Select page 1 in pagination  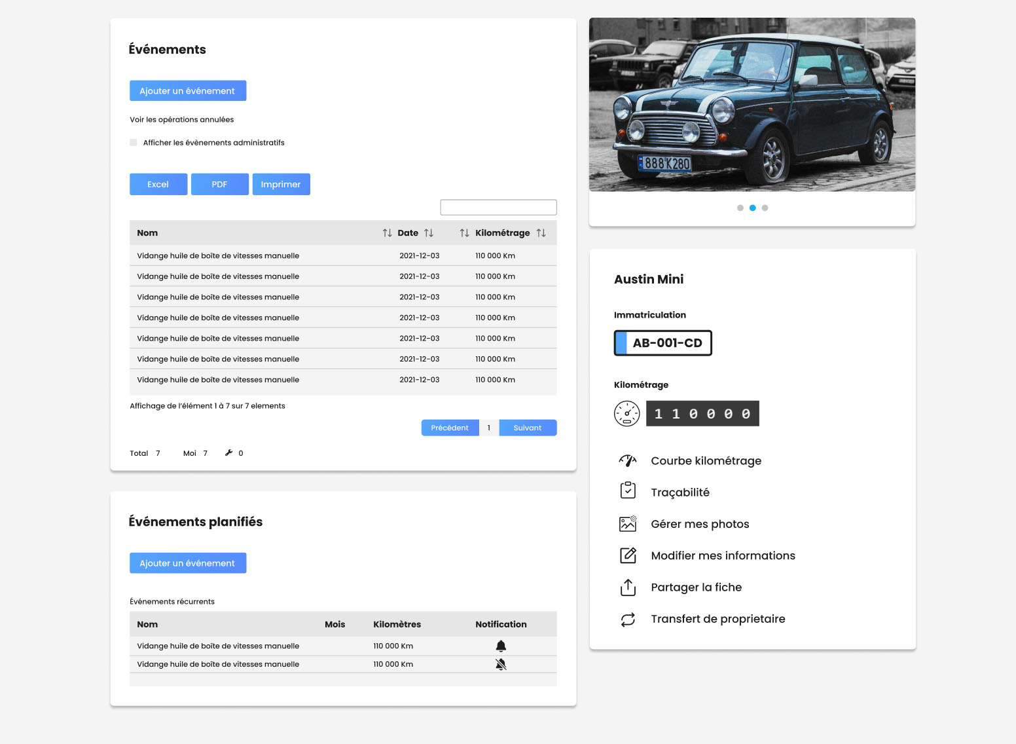[x=489, y=428]
